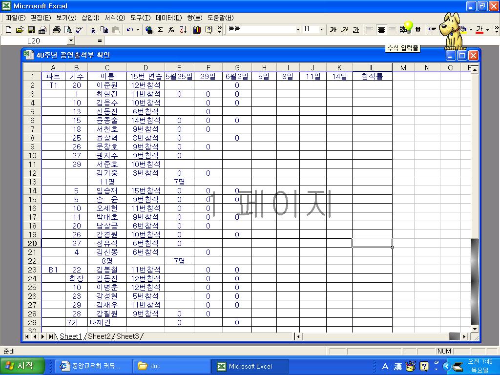Click the Print icon in toolbar
This screenshot has height=375, width=500.
[x=57, y=30]
